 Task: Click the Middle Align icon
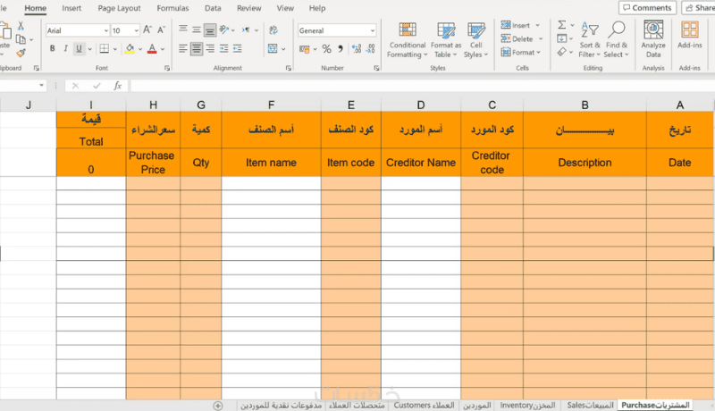click(x=196, y=30)
